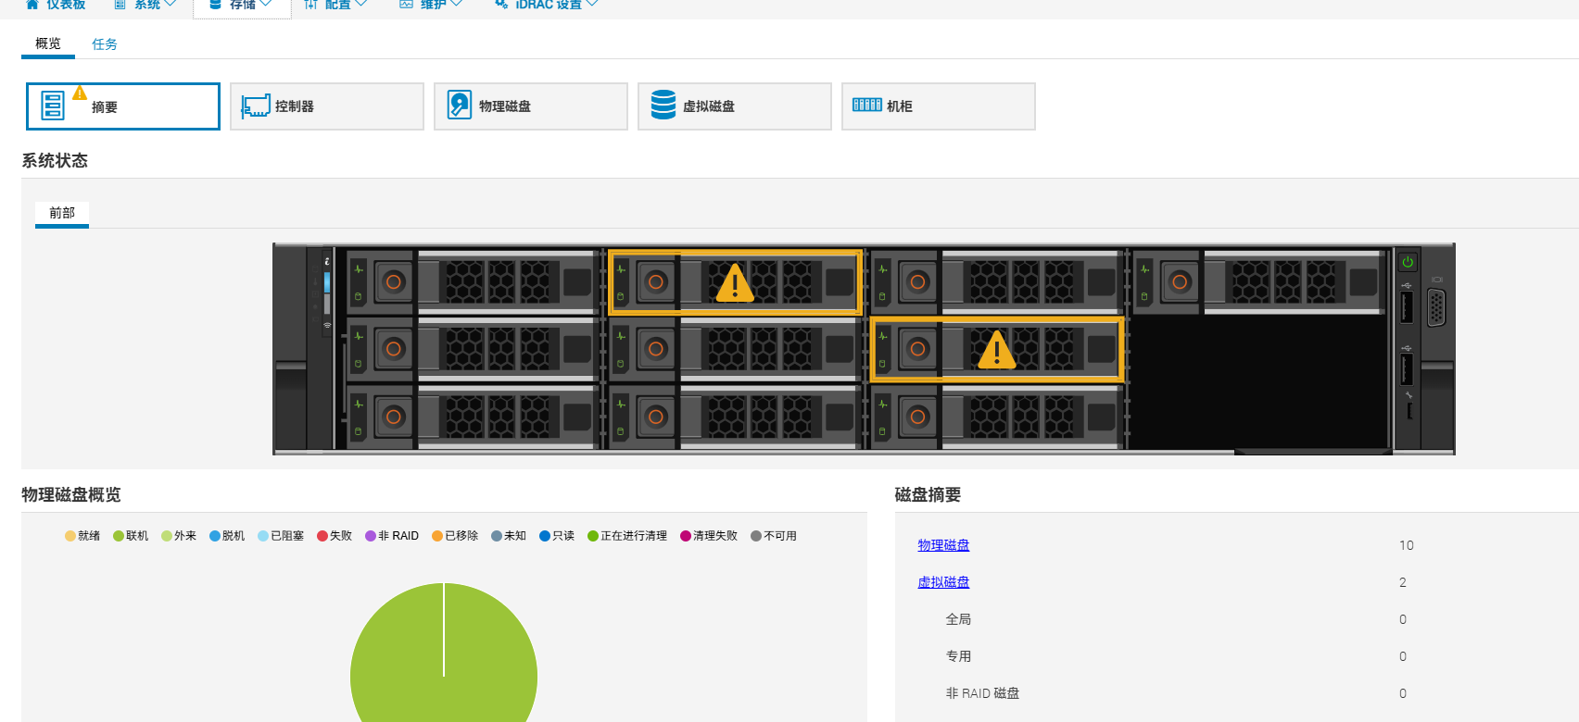This screenshot has height=722, width=1579.
Task: Click the 不可用 gray legend dot
Action: (x=756, y=536)
